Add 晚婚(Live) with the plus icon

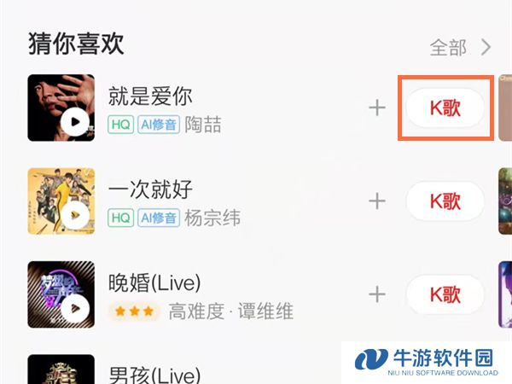point(377,294)
